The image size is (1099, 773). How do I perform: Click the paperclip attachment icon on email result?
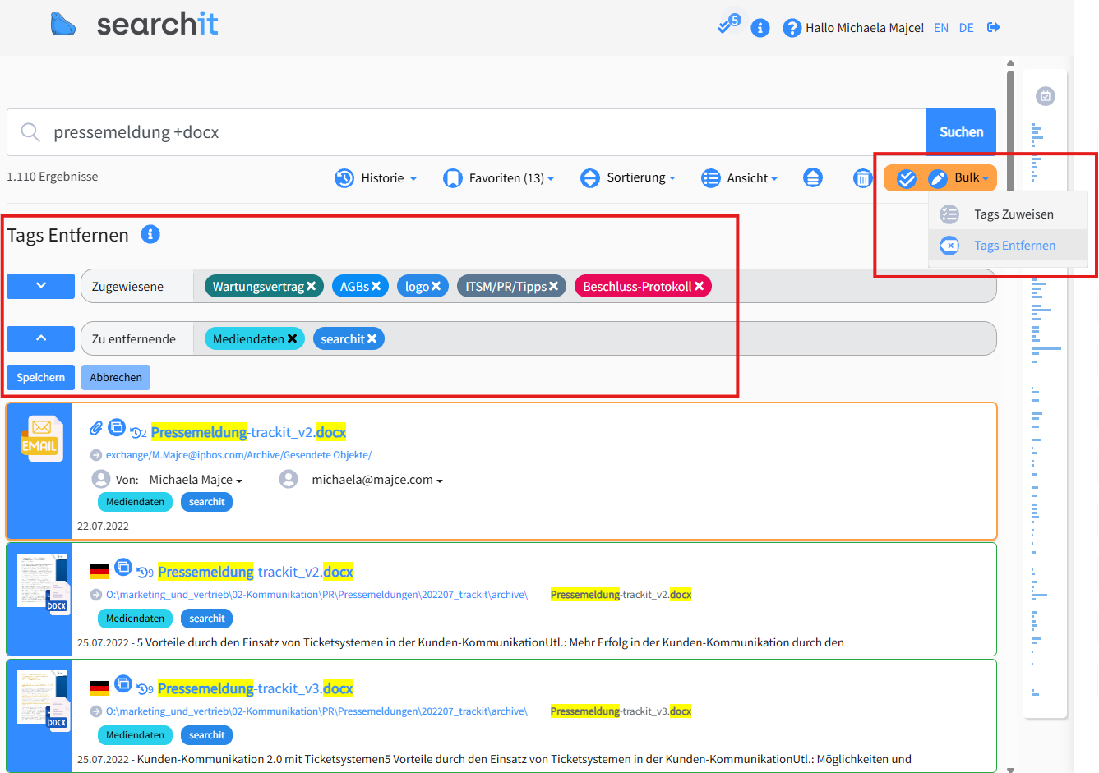coord(96,428)
